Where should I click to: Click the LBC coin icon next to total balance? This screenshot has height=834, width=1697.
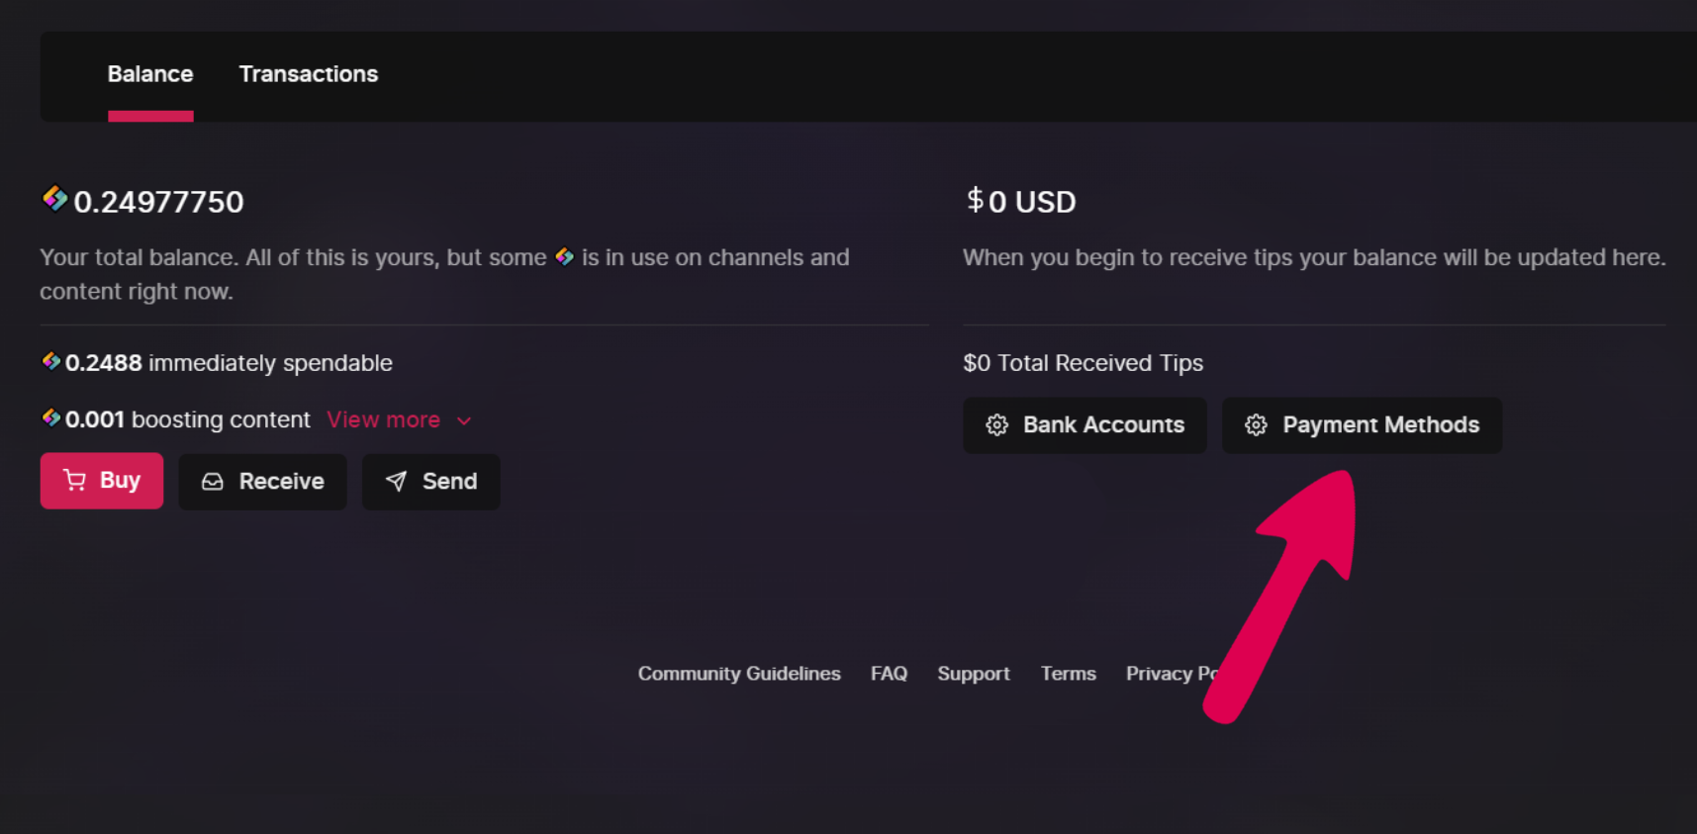(x=54, y=199)
